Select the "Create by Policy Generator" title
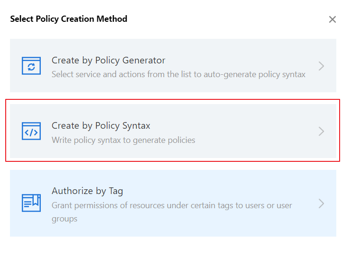The height and width of the screenshot is (256, 342). point(108,60)
